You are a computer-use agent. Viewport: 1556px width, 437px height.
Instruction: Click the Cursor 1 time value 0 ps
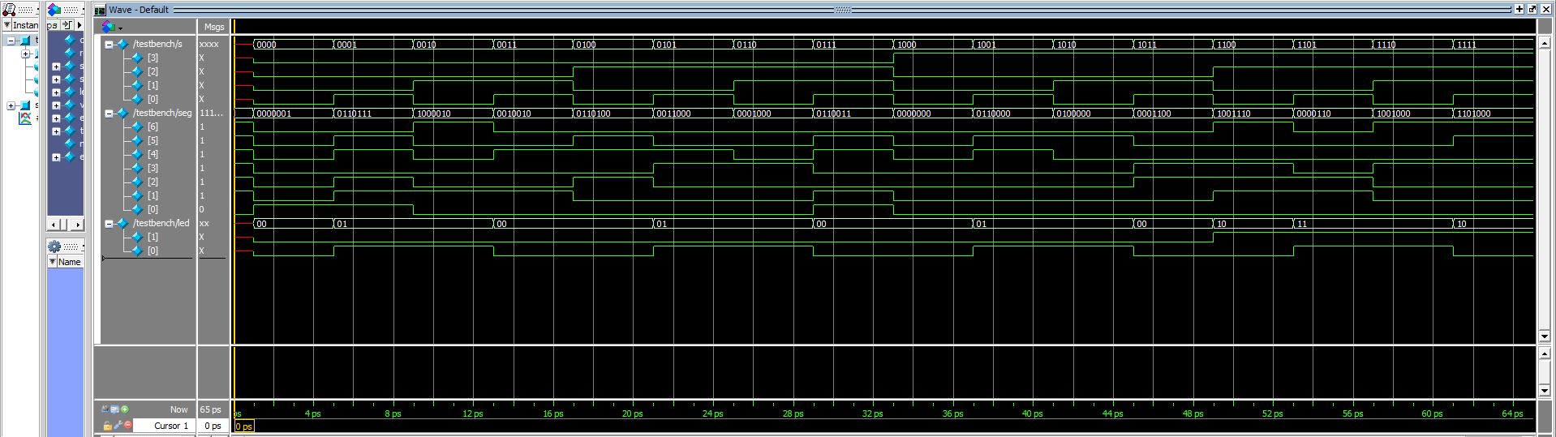coord(213,426)
